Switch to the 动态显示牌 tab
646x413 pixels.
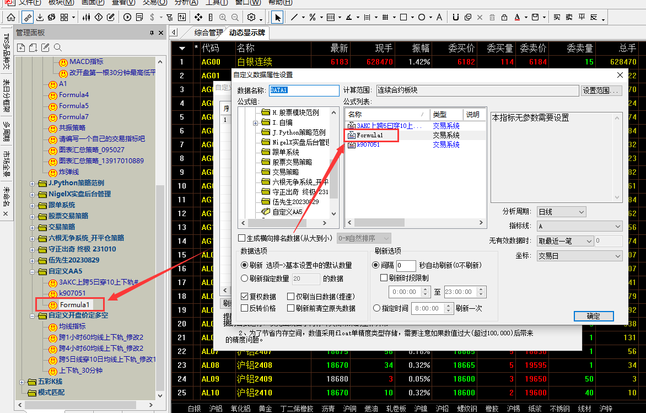pos(247,33)
